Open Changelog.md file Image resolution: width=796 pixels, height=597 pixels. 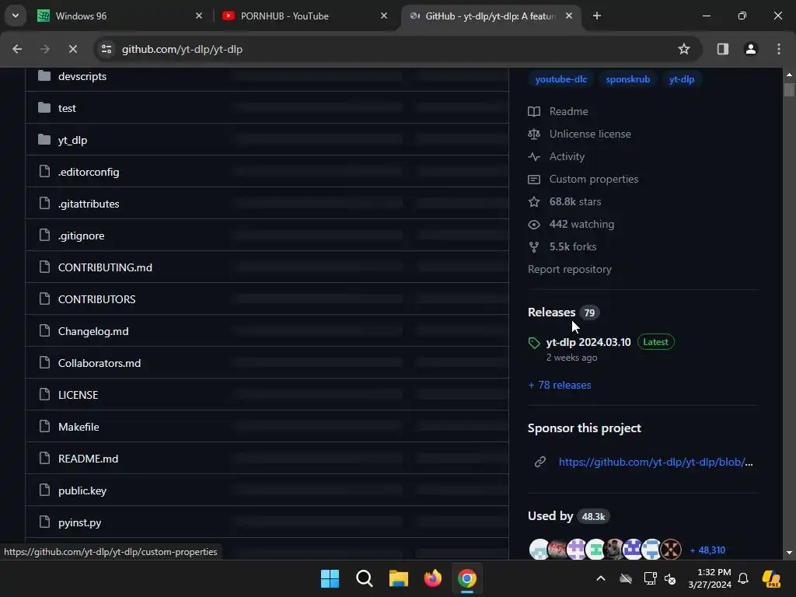93,331
